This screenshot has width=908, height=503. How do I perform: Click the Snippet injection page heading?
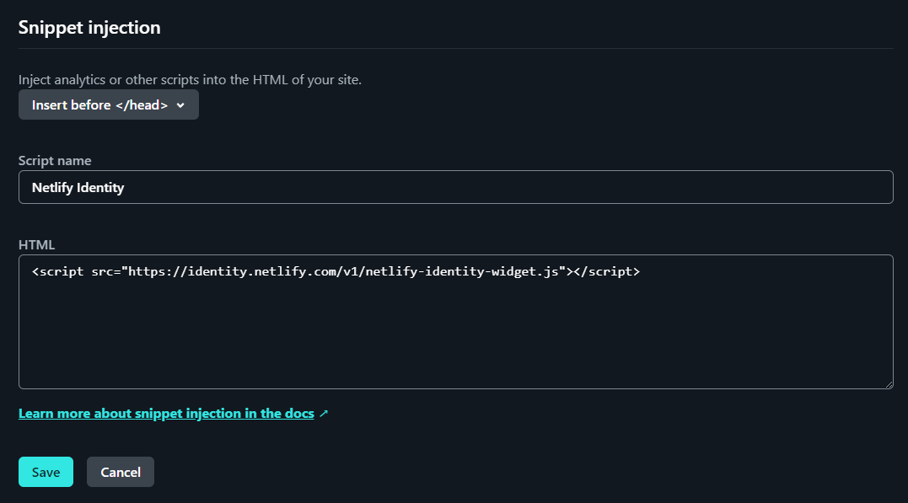pyautogui.click(x=89, y=27)
